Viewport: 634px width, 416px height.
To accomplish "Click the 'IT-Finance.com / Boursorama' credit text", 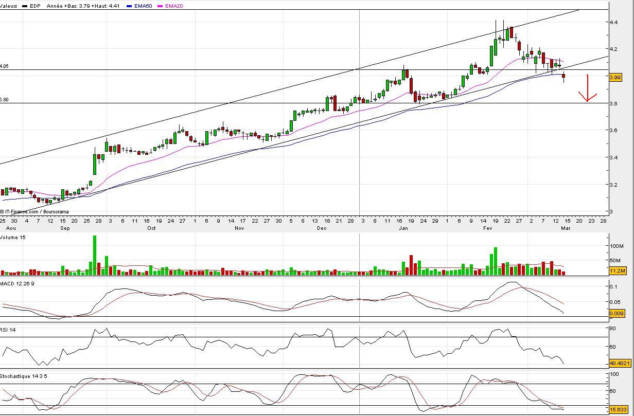I will (x=37, y=211).
